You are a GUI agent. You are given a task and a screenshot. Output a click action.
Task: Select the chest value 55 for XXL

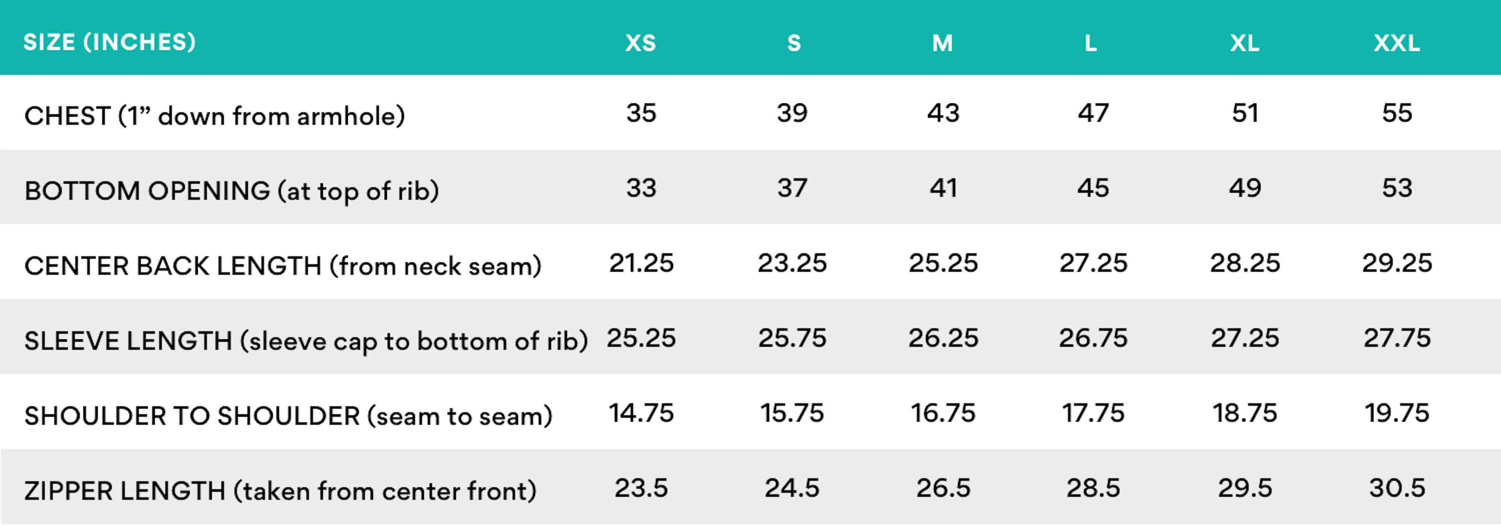point(1397,113)
